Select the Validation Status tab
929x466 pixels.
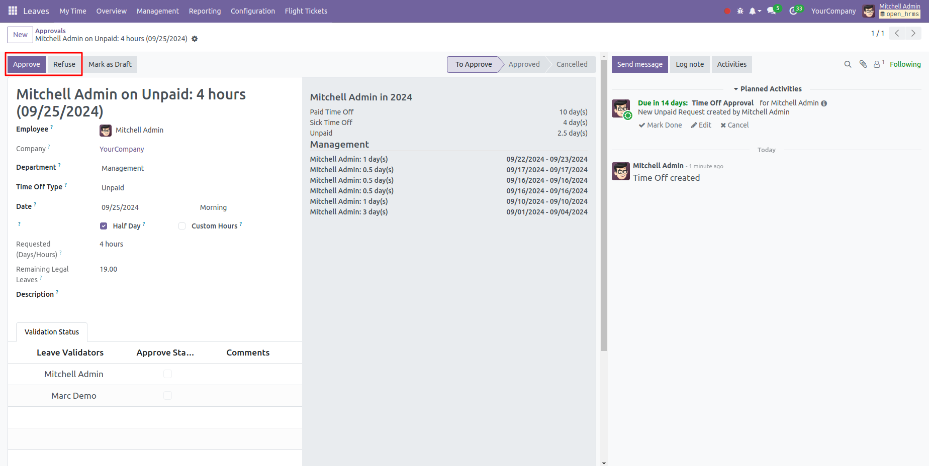click(x=52, y=332)
